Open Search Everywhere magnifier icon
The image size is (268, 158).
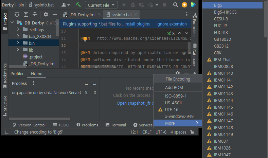click(176, 5)
